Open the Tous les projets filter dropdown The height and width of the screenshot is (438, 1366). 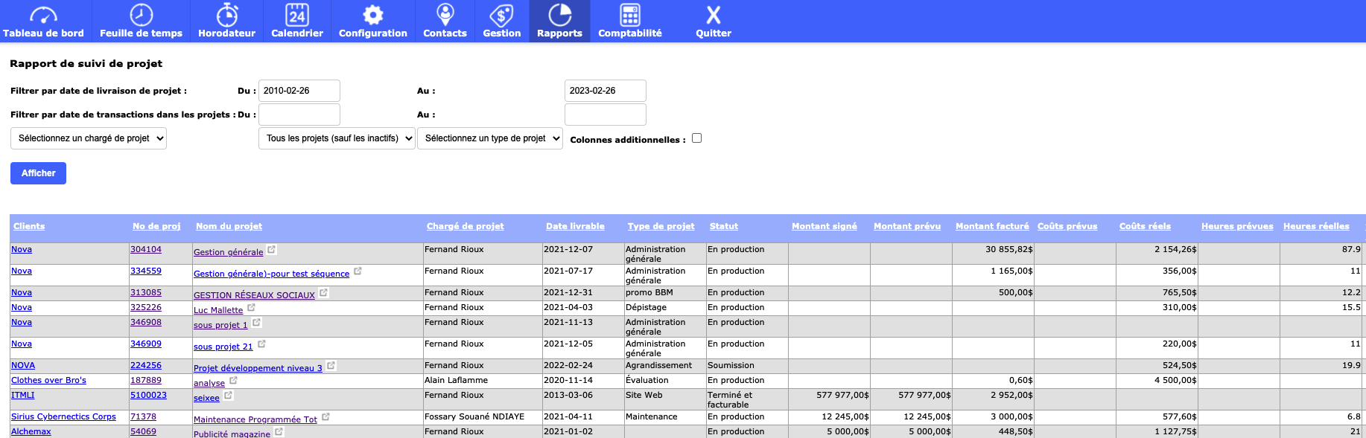click(337, 138)
